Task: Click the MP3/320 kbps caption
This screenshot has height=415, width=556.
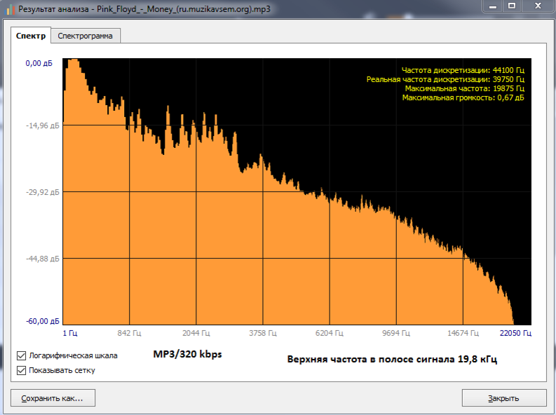Action: click(188, 354)
